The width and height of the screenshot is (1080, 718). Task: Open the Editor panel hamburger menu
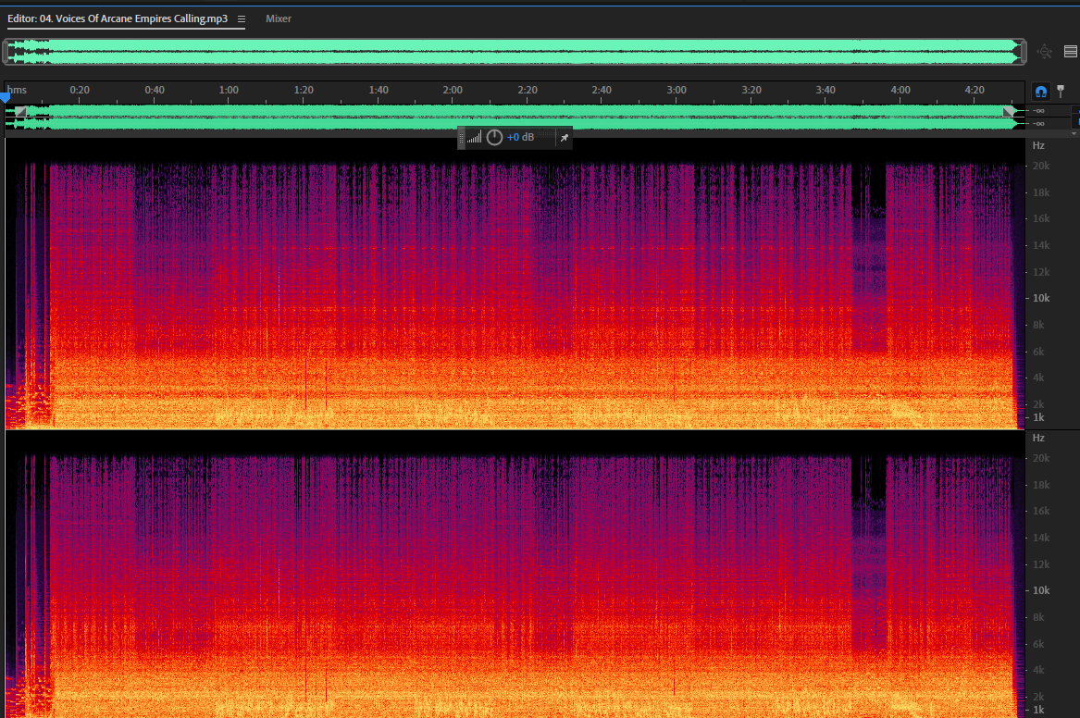point(241,19)
